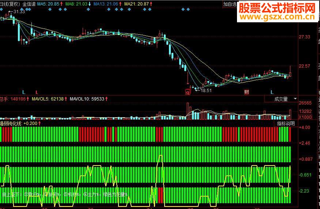Viewport: 320px width, 209px height.
Task: Click the red q marker below the candlesticks
Action: coord(188,92)
